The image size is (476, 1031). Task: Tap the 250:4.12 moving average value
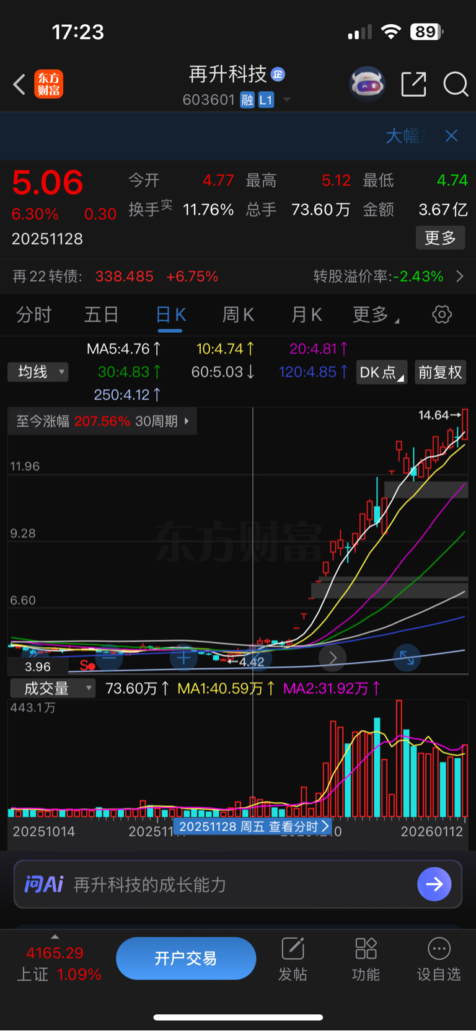(x=127, y=395)
